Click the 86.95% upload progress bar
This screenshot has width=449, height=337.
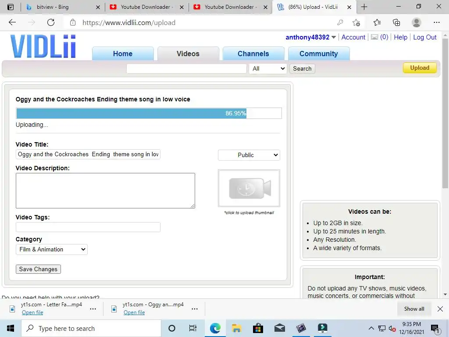pos(149,113)
